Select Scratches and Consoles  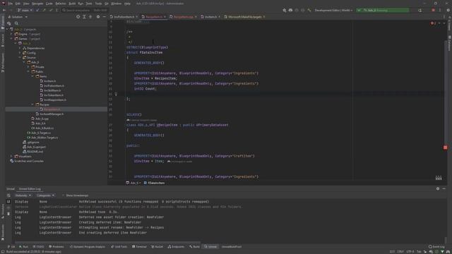(x=27, y=161)
